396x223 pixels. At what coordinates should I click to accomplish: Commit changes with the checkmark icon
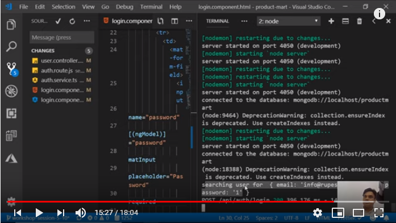pyautogui.click(x=58, y=21)
